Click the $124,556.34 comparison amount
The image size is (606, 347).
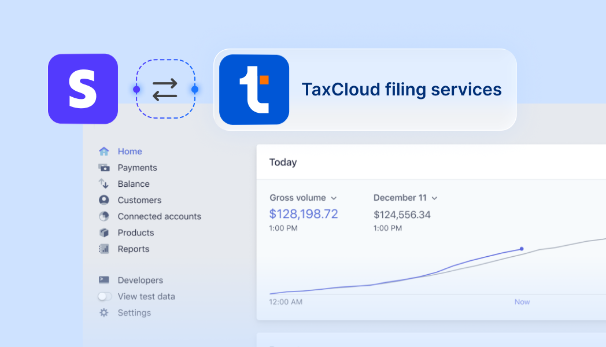click(x=402, y=215)
